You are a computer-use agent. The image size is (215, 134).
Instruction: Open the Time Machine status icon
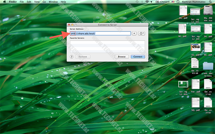137,2
